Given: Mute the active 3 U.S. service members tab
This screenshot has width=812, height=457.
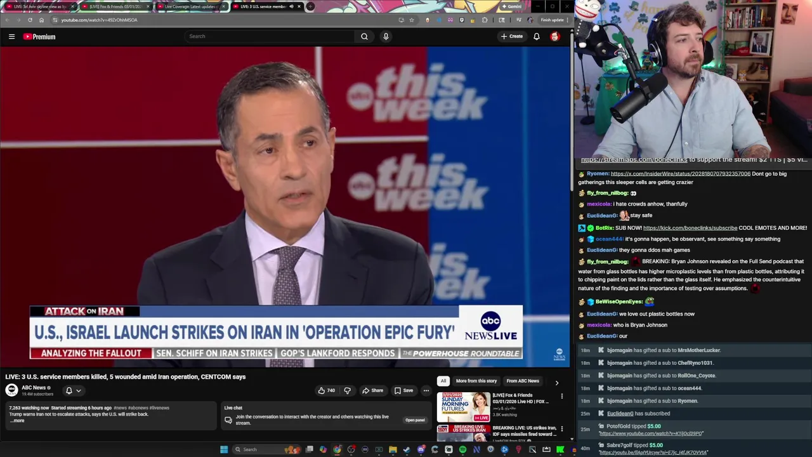Looking at the screenshot, I should (x=291, y=6).
